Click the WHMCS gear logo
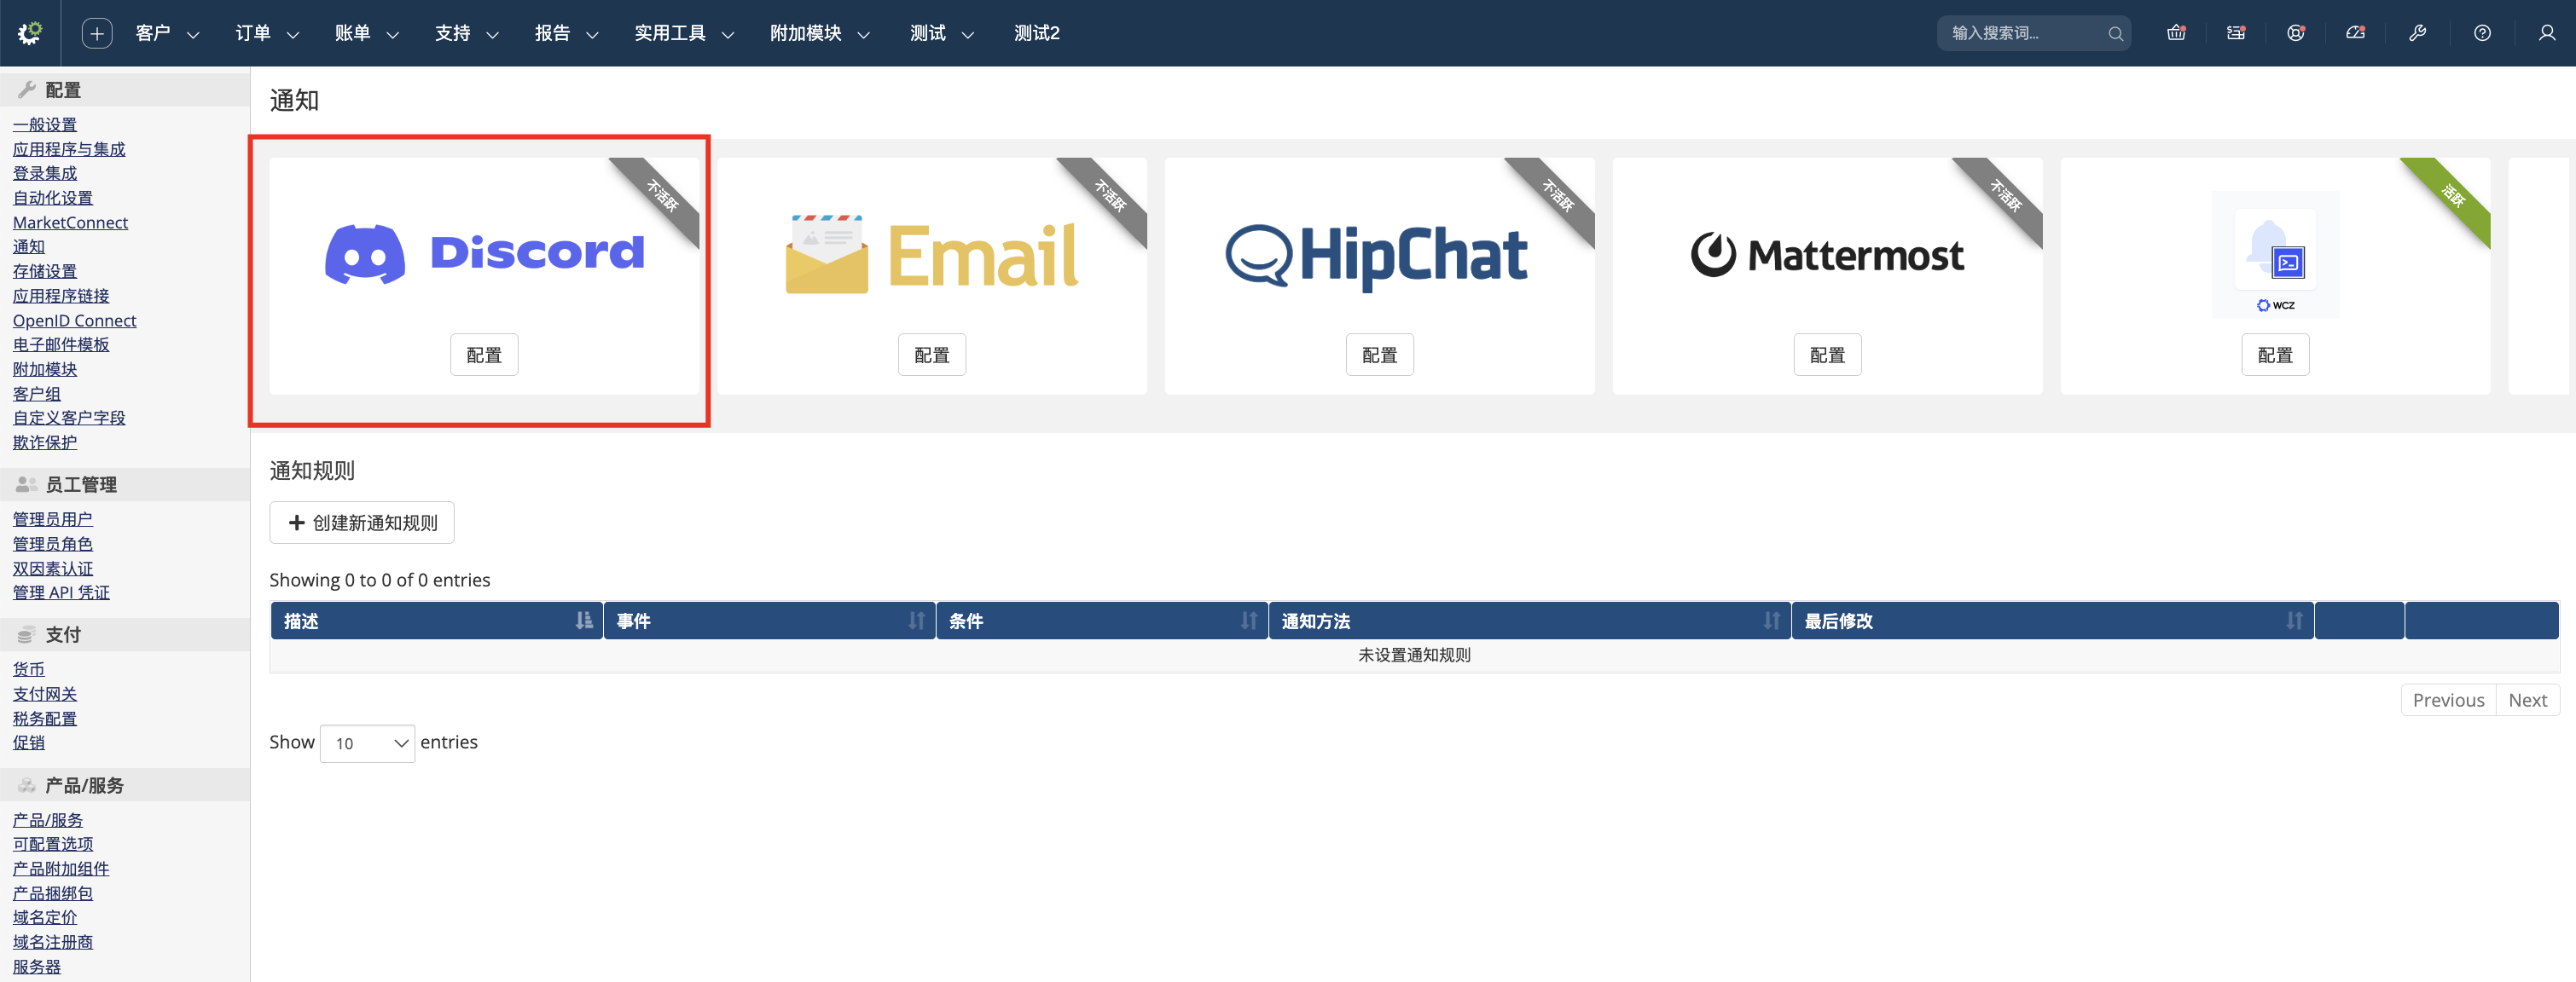Screen dimensions: 2576x982 point(30,33)
